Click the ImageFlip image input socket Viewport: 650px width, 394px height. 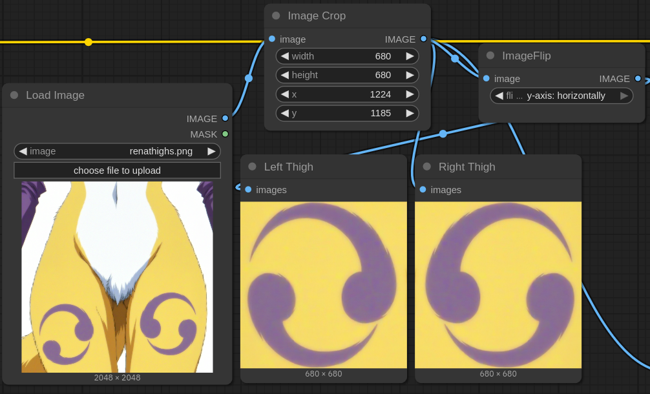[487, 78]
